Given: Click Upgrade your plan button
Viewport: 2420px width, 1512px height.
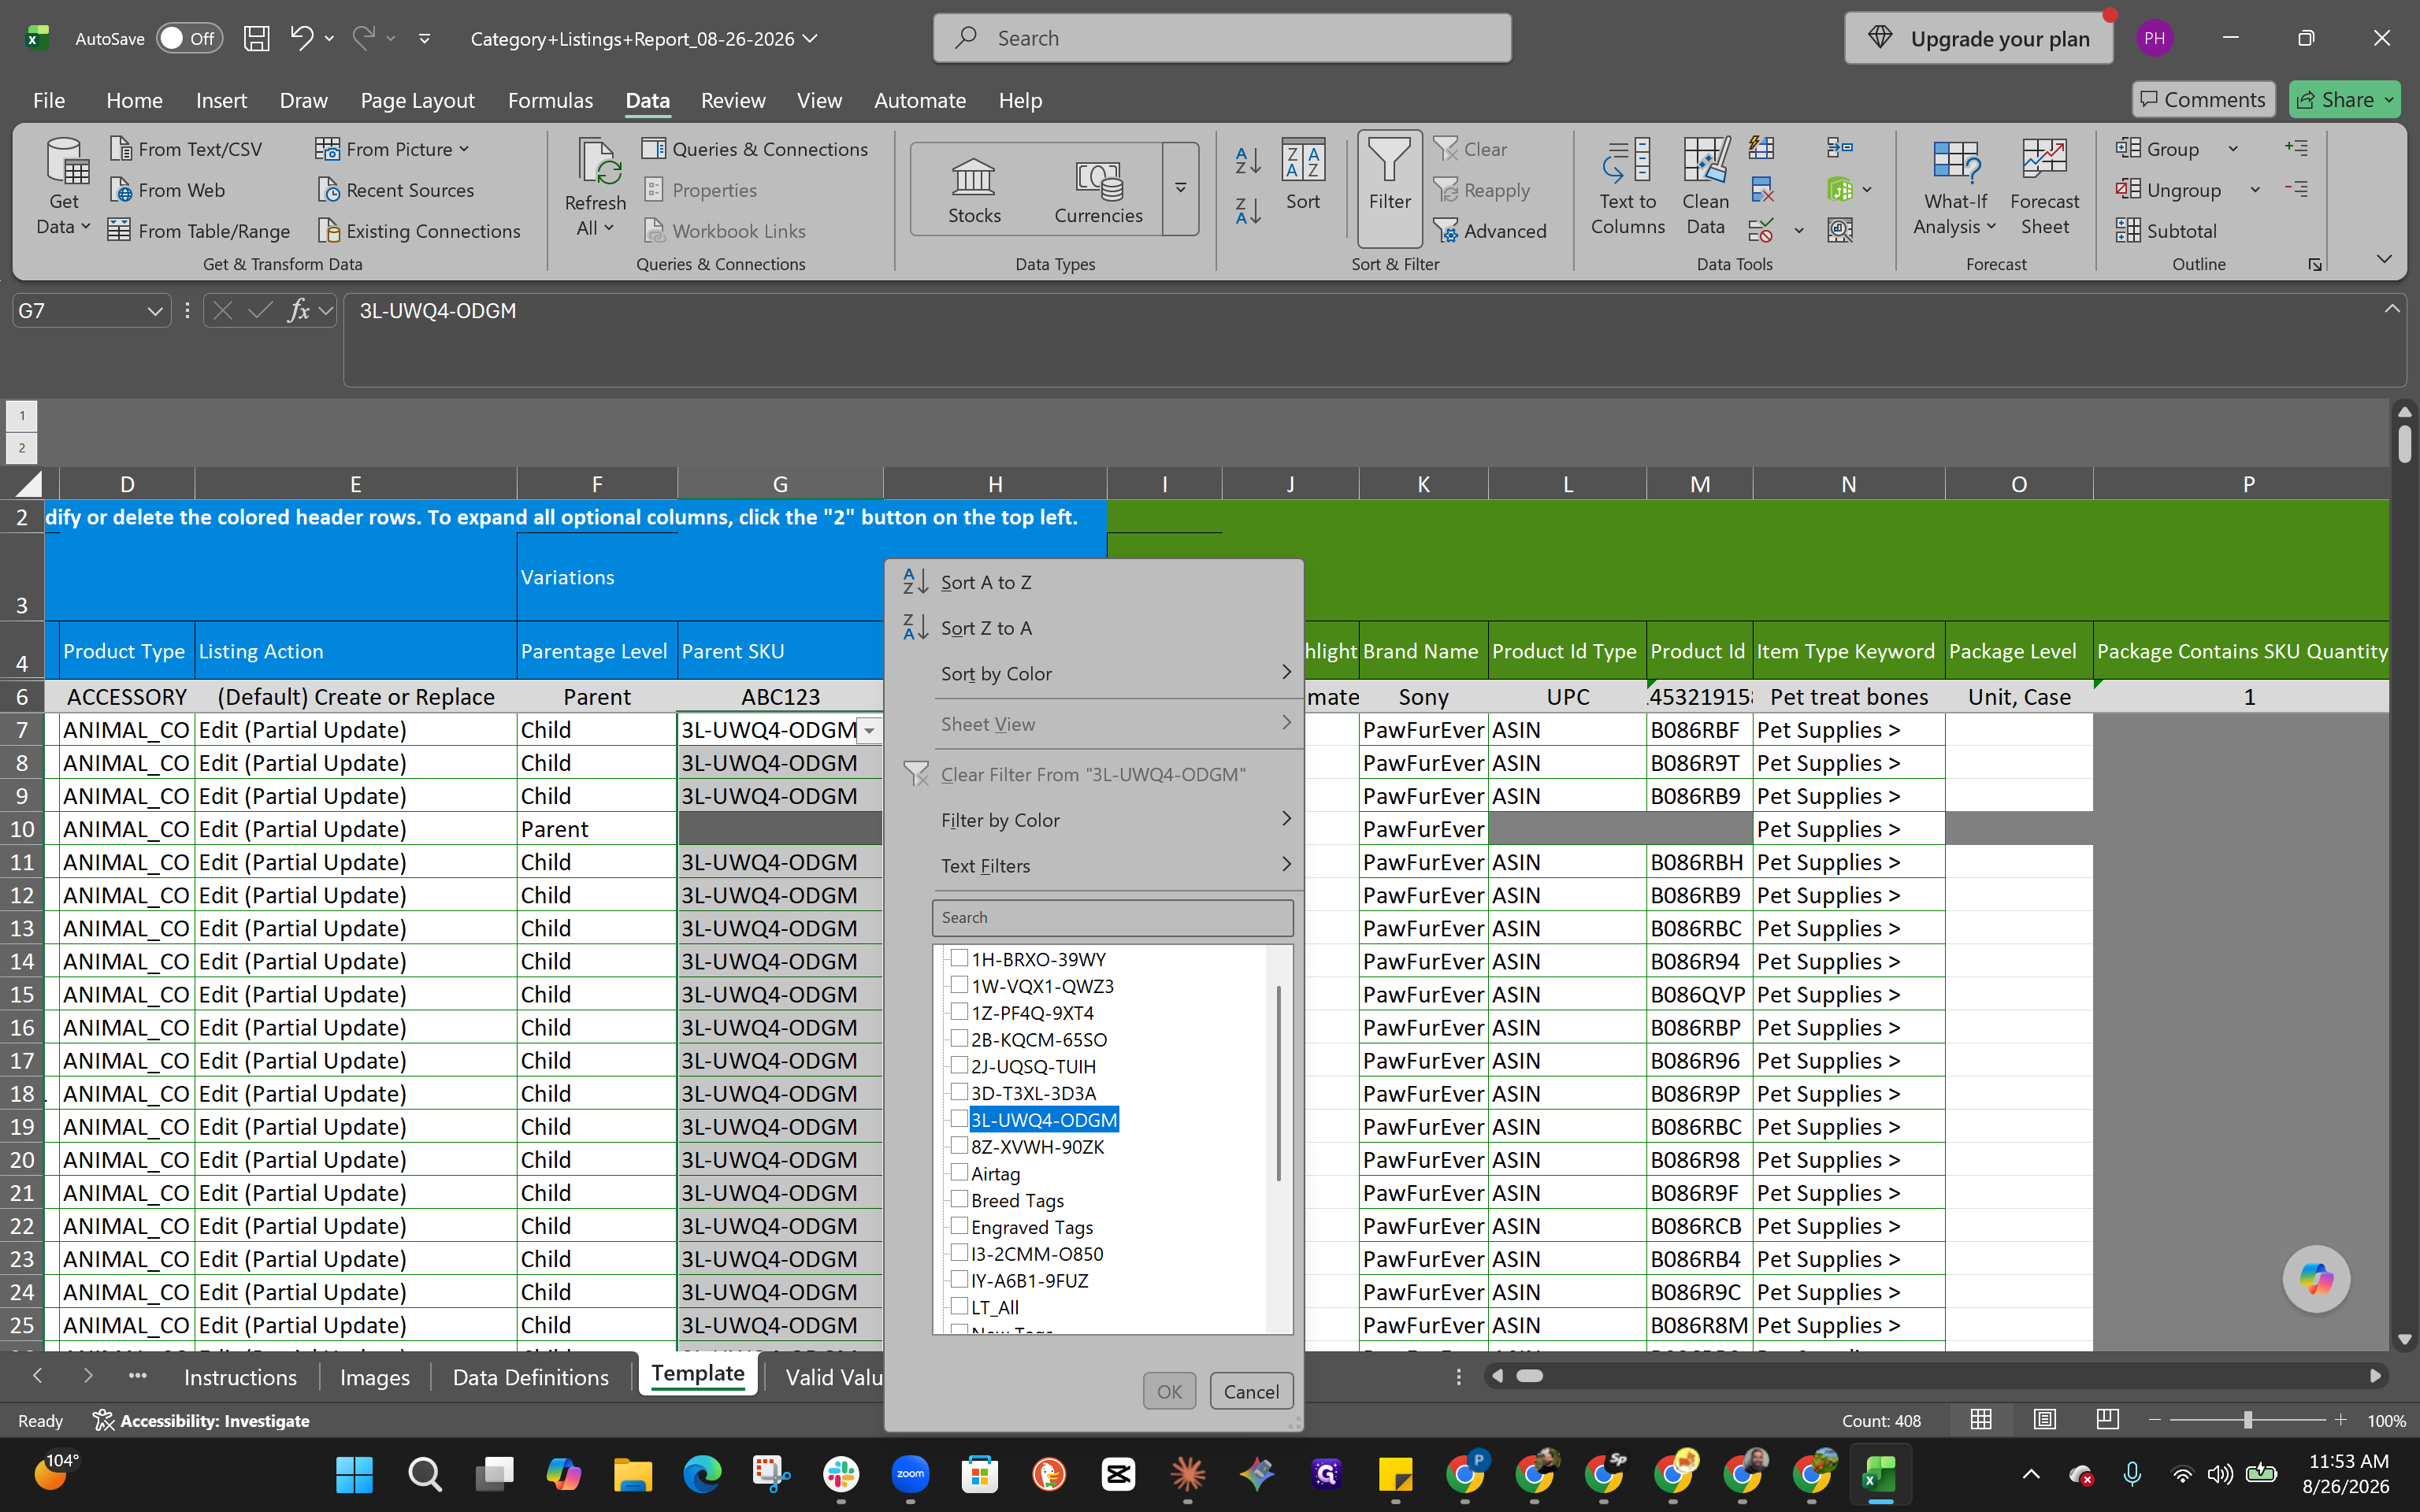Looking at the screenshot, I should point(1978,39).
